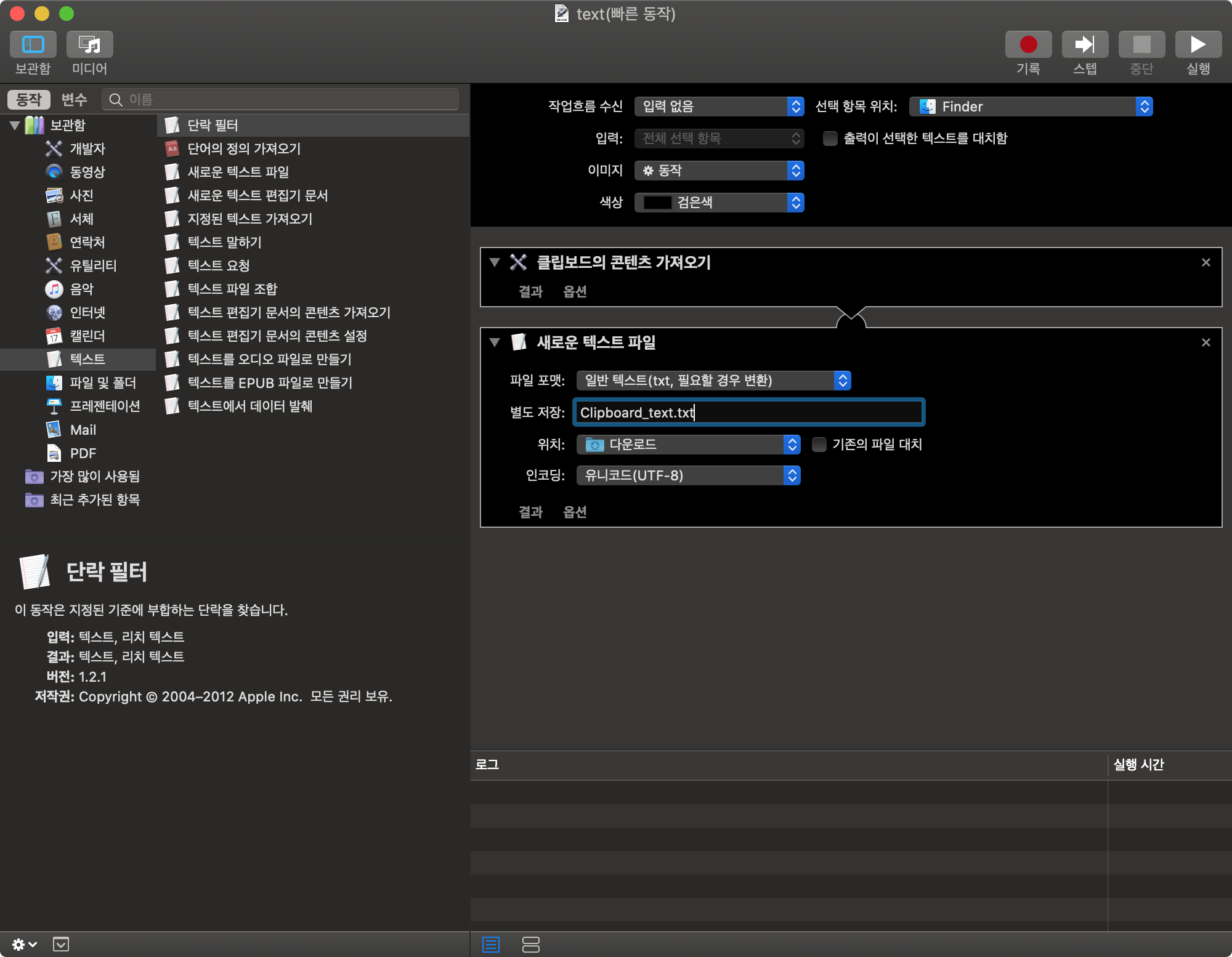Image resolution: width=1232 pixels, height=957 pixels.
Task: Click the 별도 저장 filename text field
Action: click(748, 413)
